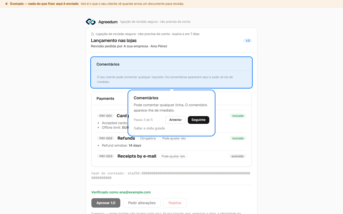Click the Receipts by e-mail requirement title

(x=137, y=156)
